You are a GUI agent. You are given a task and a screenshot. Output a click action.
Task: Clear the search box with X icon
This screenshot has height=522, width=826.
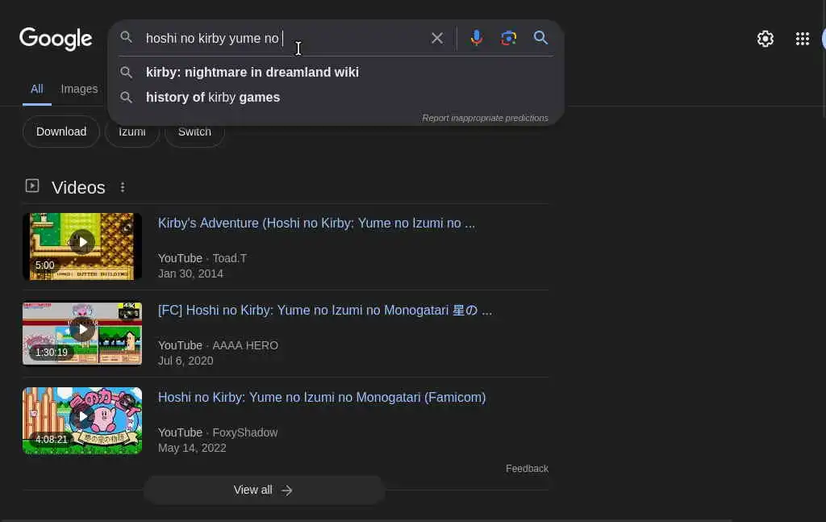pos(436,38)
